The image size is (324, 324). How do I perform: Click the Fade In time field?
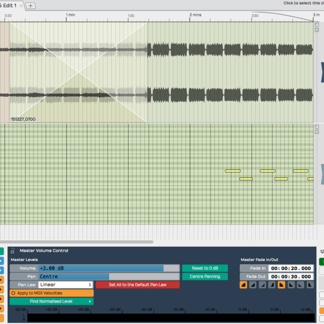click(x=291, y=268)
